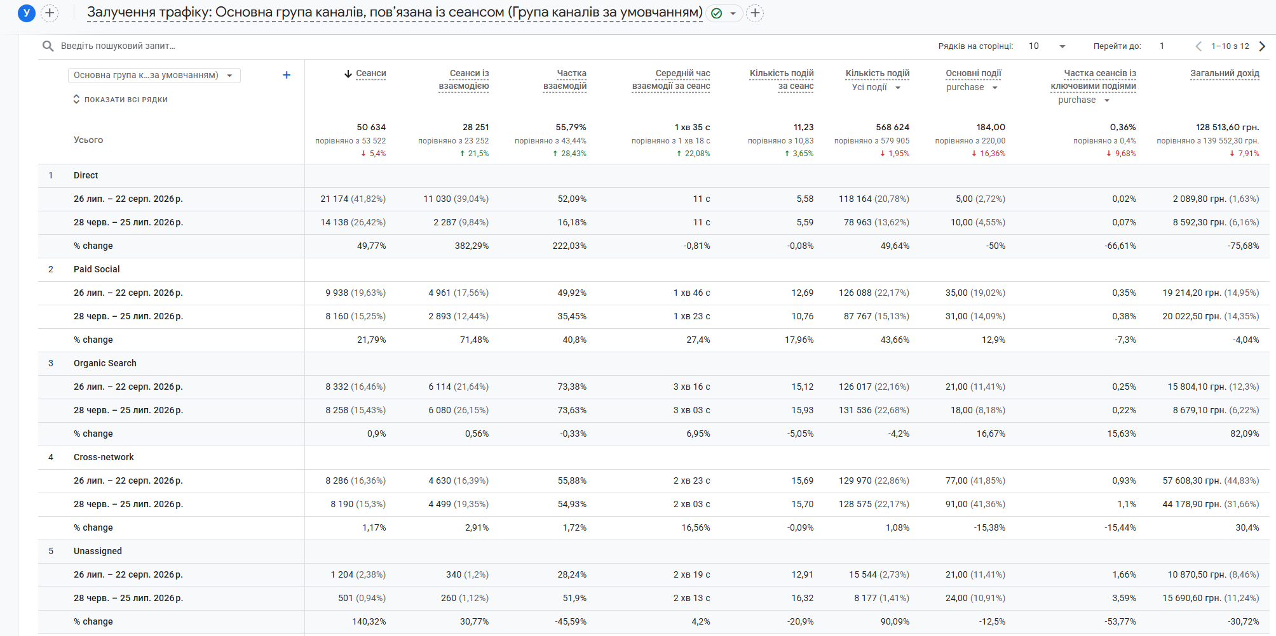1276x636 pixels.
Task: Expand all rows via ПОКАЗАТИ ВСІ РЯДКИ
Action: tap(120, 99)
